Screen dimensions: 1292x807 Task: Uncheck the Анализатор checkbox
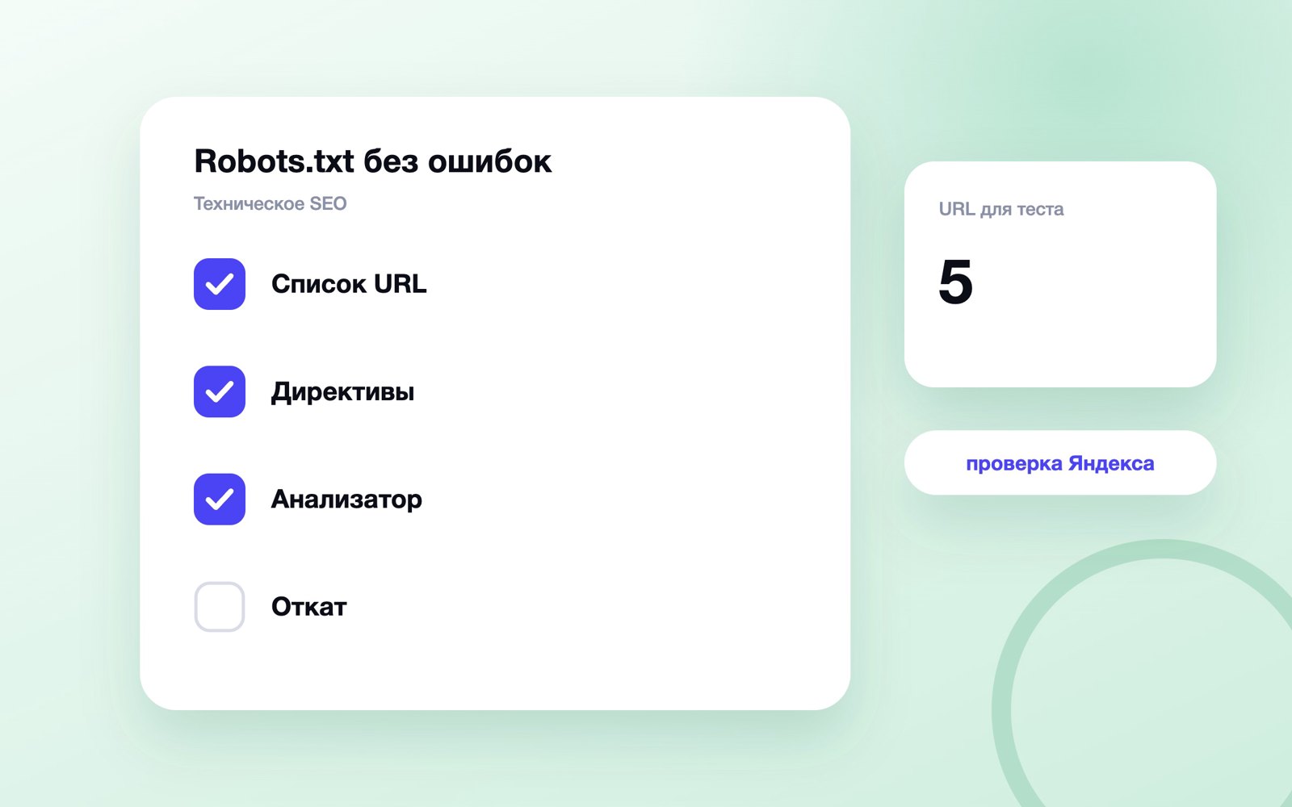tap(220, 500)
